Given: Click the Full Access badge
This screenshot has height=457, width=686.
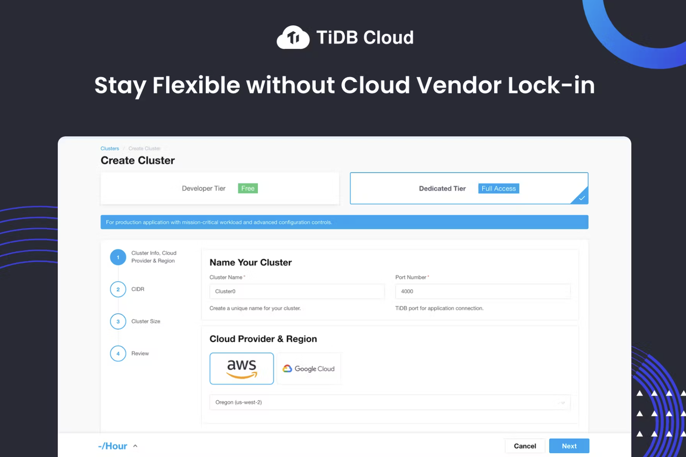Looking at the screenshot, I should (498, 188).
